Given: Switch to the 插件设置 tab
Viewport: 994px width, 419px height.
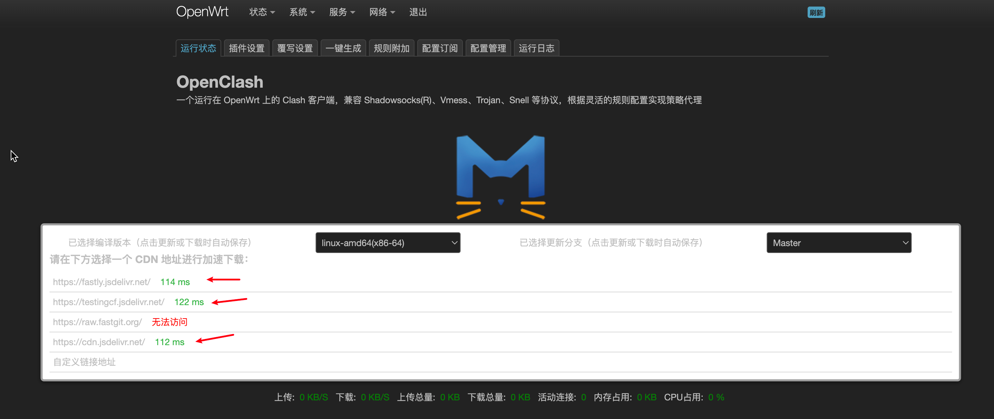Looking at the screenshot, I should [x=246, y=48].
